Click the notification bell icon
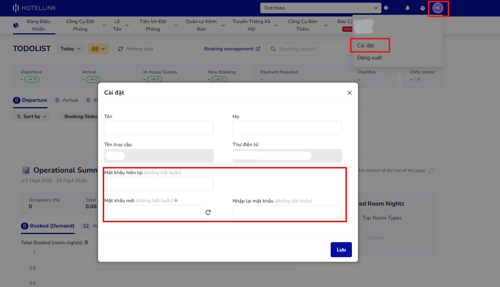Viewport: 500px width, 287px height. click(x=408, y=8)
